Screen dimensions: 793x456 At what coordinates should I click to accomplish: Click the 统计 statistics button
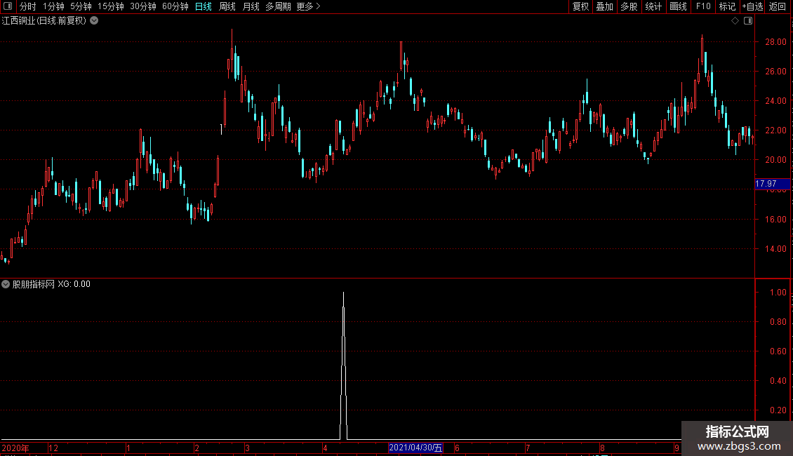click(x=653, y=6)
